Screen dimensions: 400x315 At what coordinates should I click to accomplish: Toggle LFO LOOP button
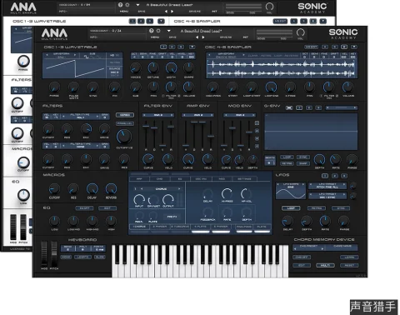(291, 208)
